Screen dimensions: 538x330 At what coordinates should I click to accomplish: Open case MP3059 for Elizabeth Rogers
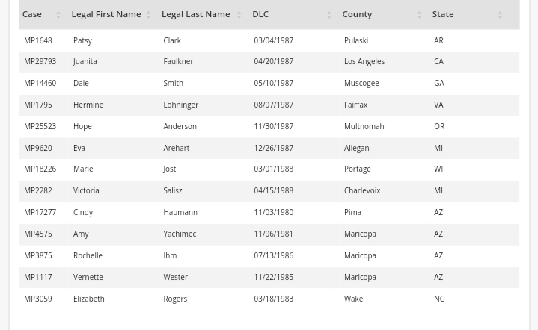pyautogui.click(x=37, y=299)
